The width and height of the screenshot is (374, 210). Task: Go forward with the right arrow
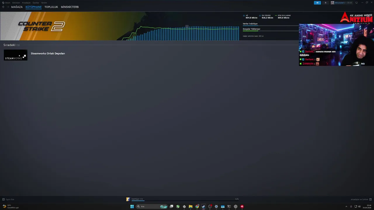point(8,7)
